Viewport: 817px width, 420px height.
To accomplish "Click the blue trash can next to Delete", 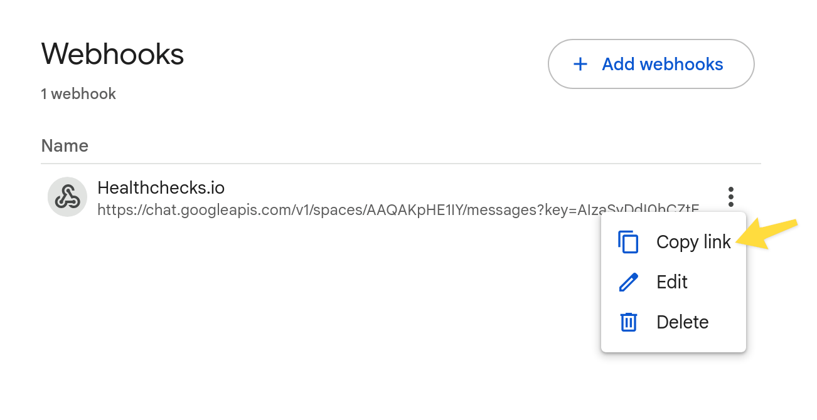I will 628,322.
